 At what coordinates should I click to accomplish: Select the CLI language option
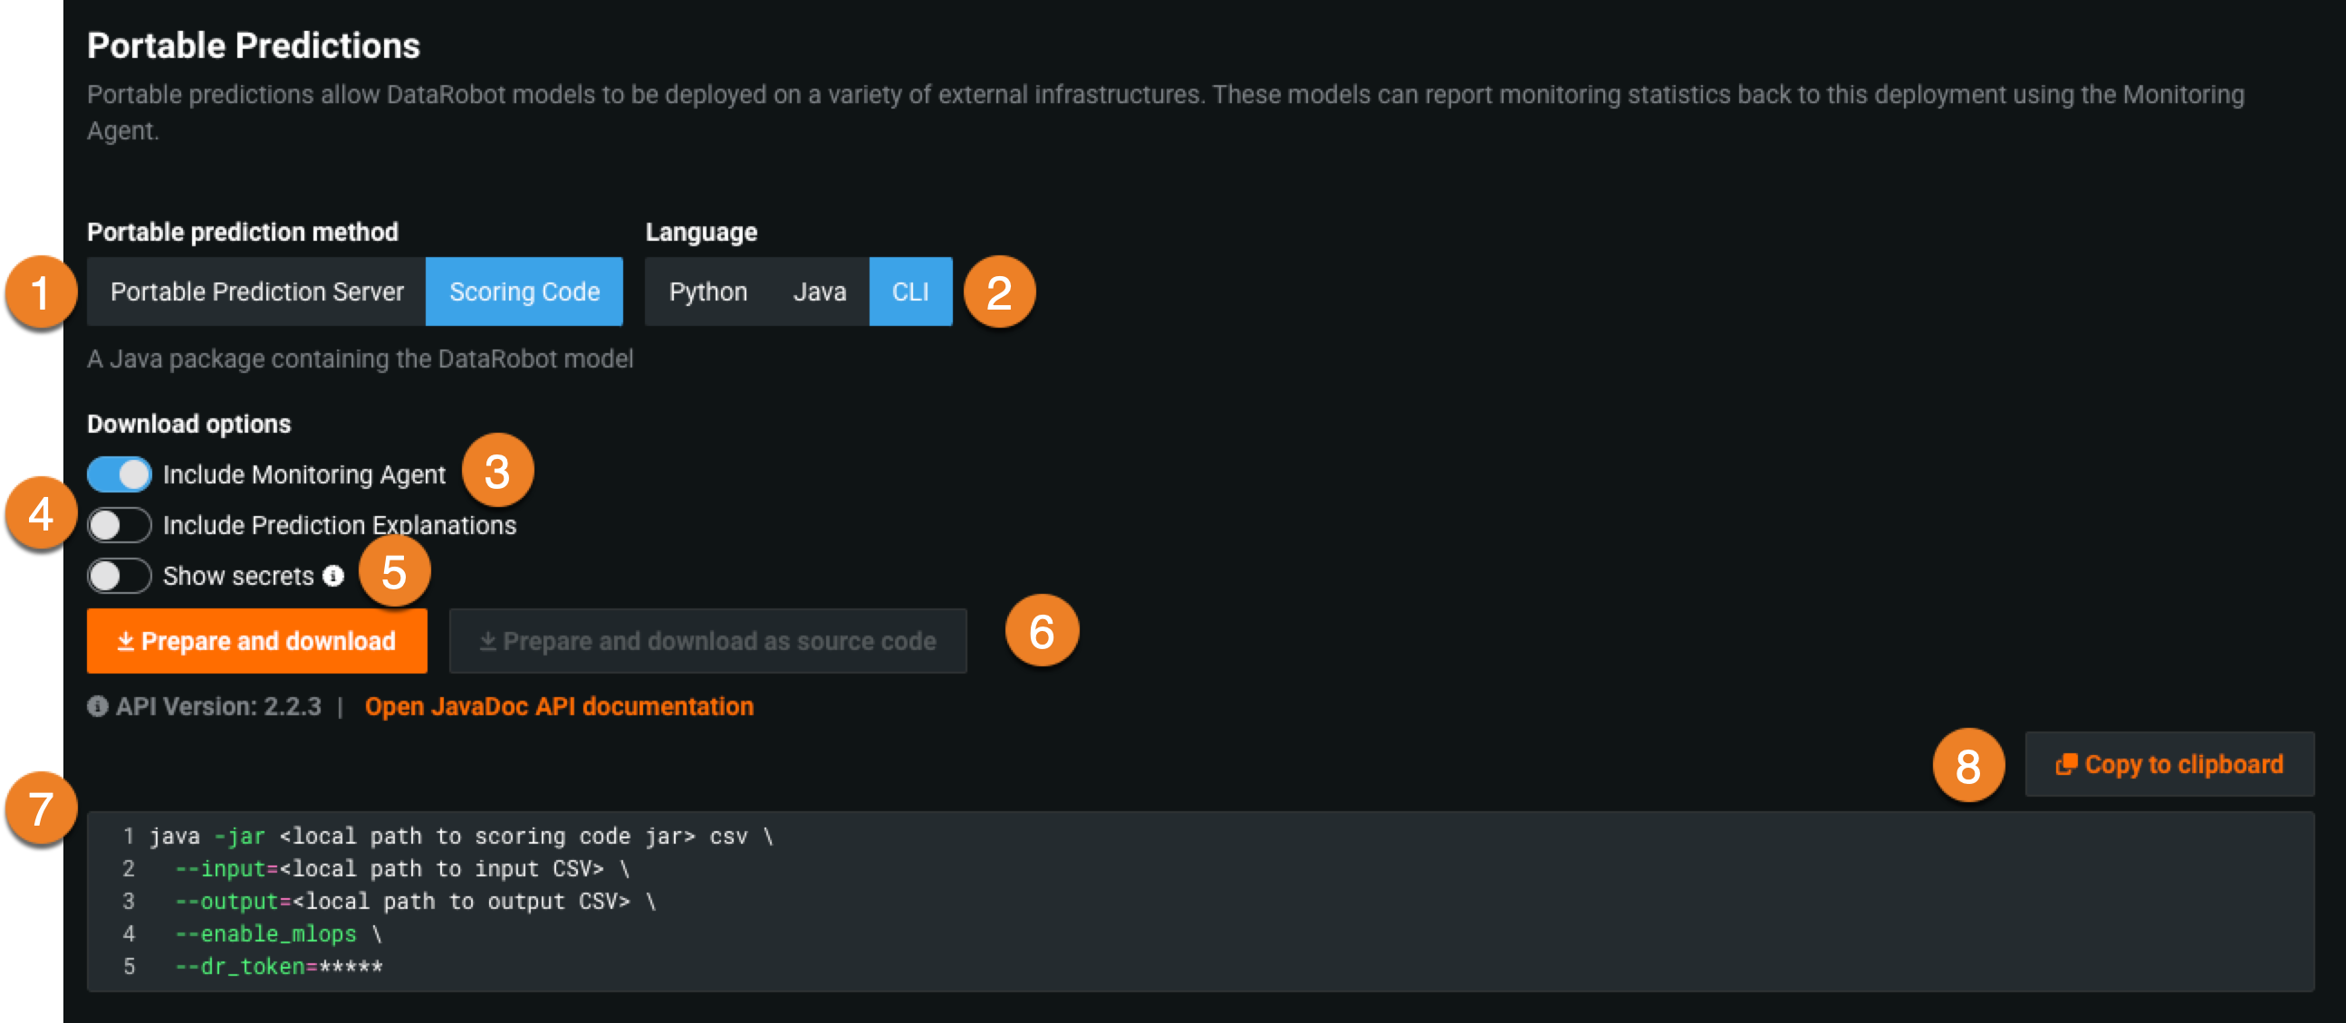pyautogui.click(x=910, y=292)
